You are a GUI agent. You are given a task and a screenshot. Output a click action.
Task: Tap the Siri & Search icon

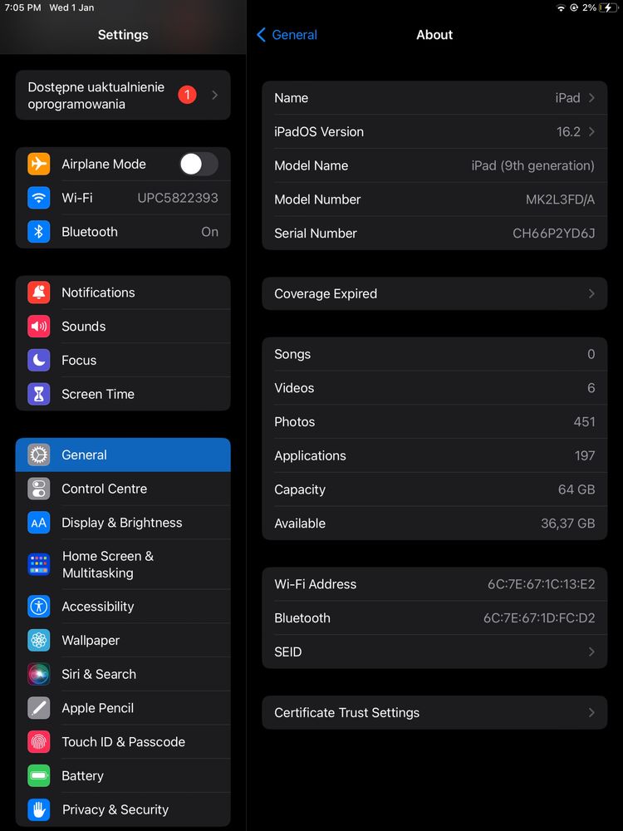(x=39, y=674)
